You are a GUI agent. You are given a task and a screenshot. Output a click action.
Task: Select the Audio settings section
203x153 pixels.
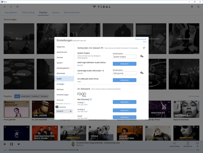[64, 79]
